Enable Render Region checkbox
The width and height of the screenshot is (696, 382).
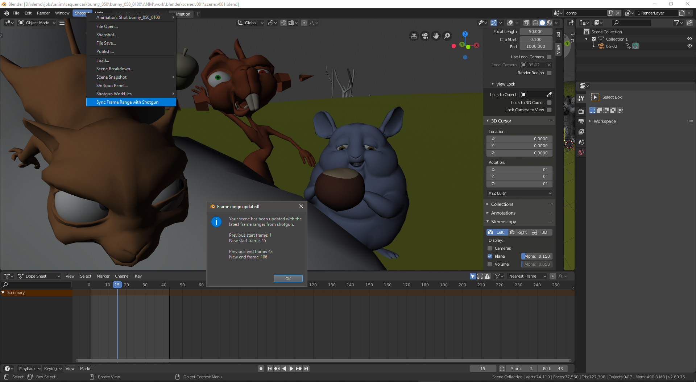point(549,73)
